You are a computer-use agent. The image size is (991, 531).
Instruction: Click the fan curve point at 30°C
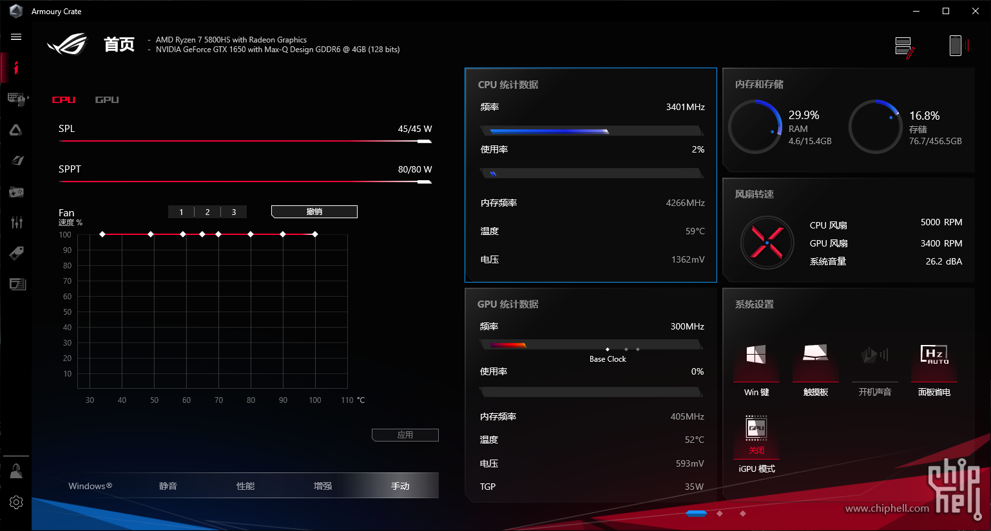pyautogui.click(x=102, y=234)
